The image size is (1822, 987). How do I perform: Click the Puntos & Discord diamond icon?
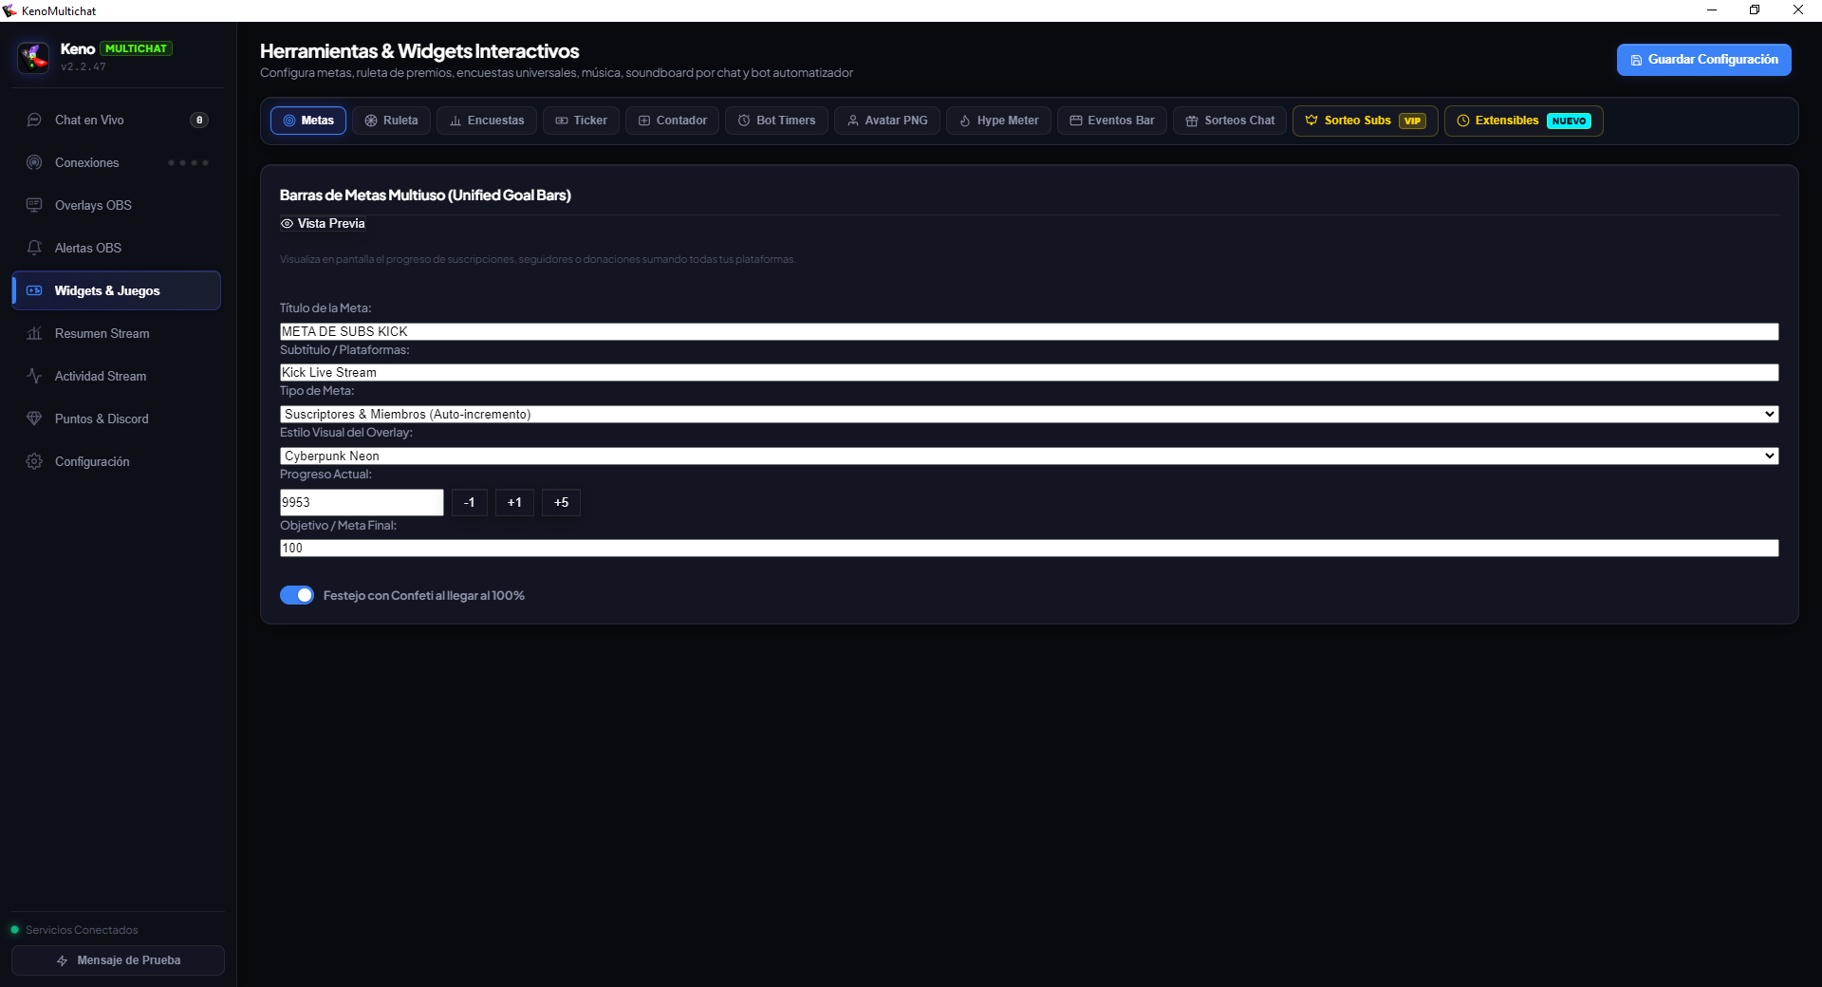coord(34,419)
